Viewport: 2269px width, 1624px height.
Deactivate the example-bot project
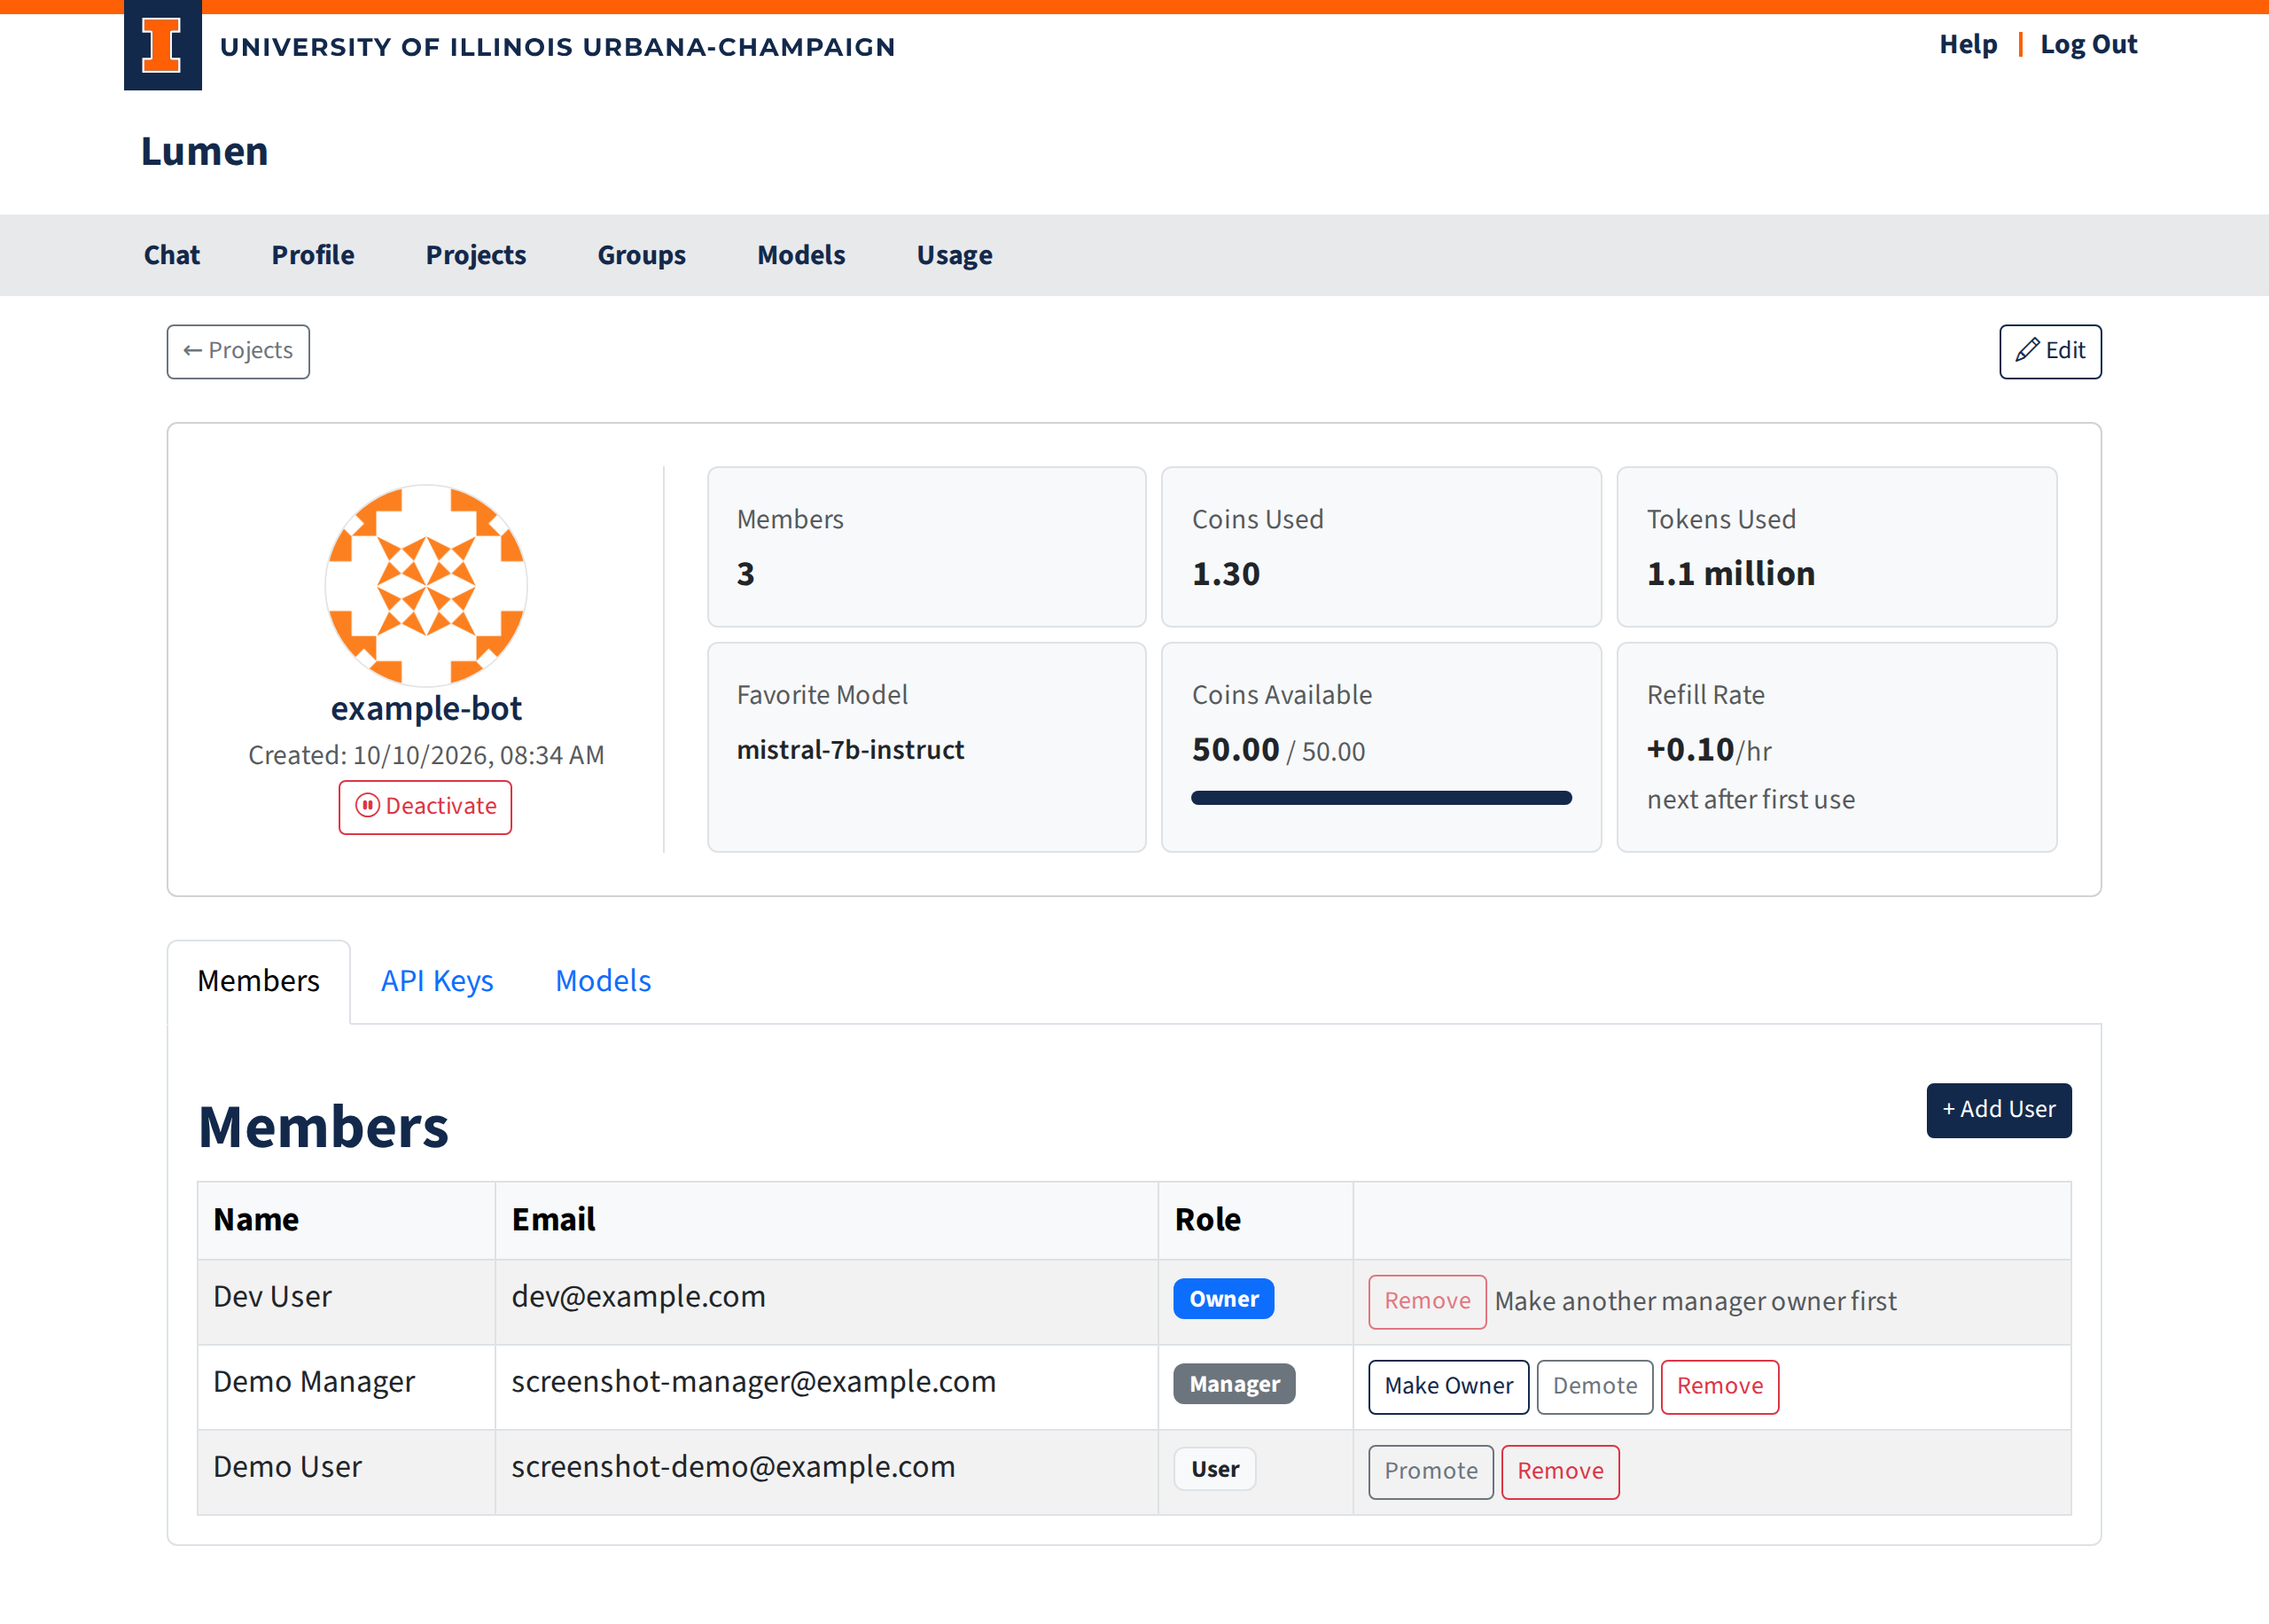tap(425, 806)
